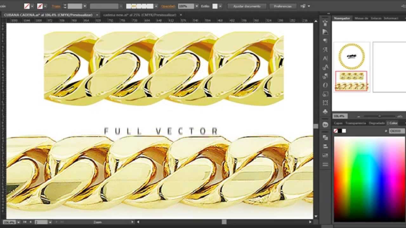Viewport: 406px width, 228px height.
Task: Click the hamburger menu icon at dock bottom
Action: point(325,164)
